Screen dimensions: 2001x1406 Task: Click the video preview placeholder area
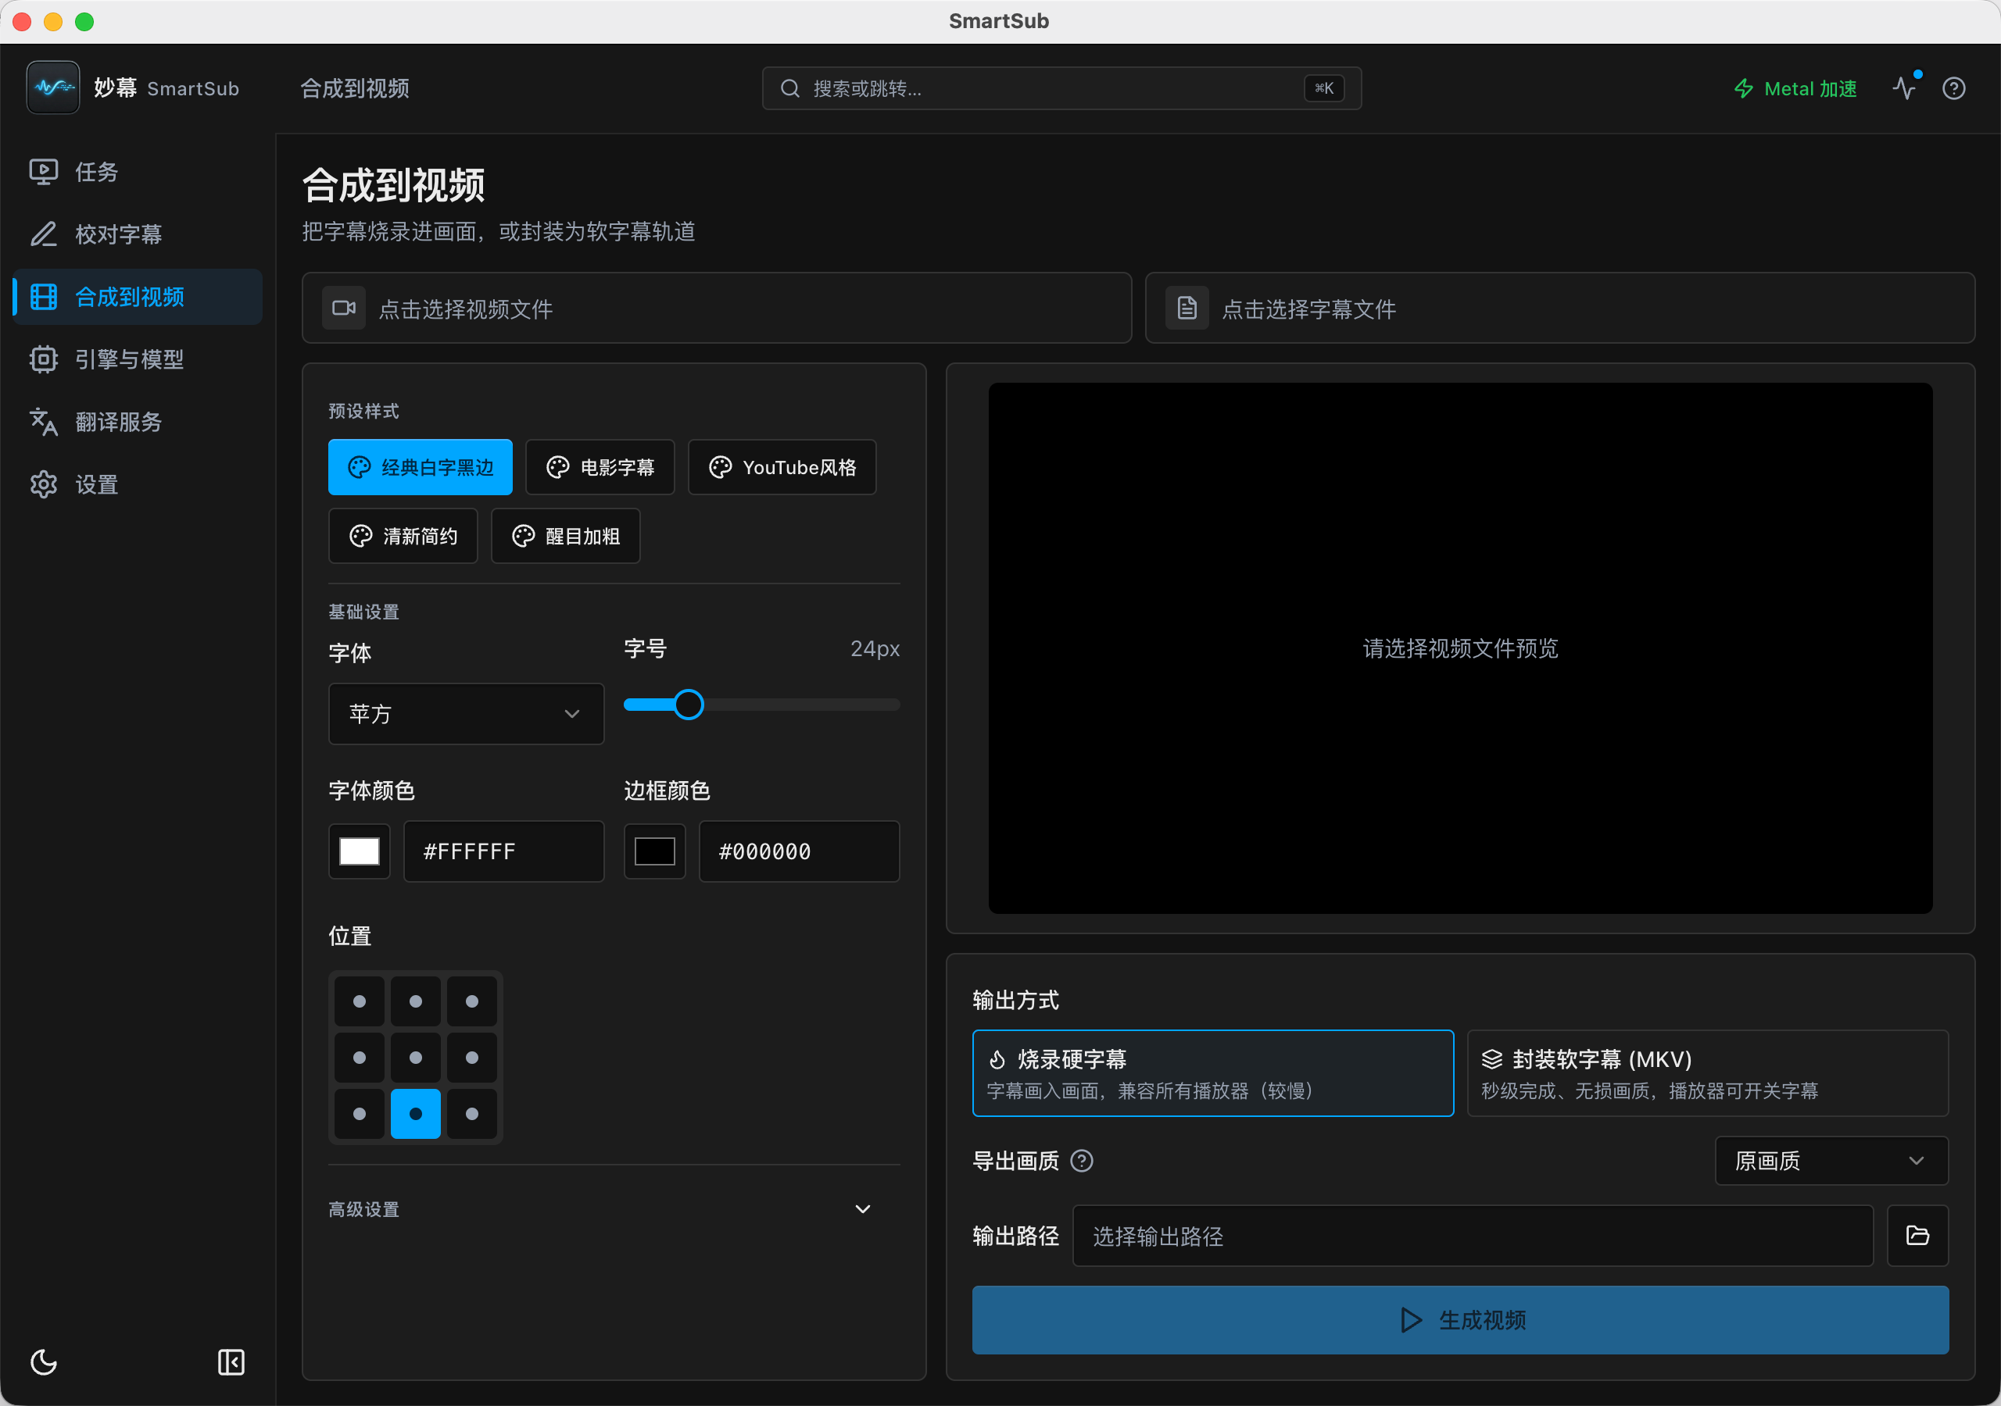(x=1461, y=648)
